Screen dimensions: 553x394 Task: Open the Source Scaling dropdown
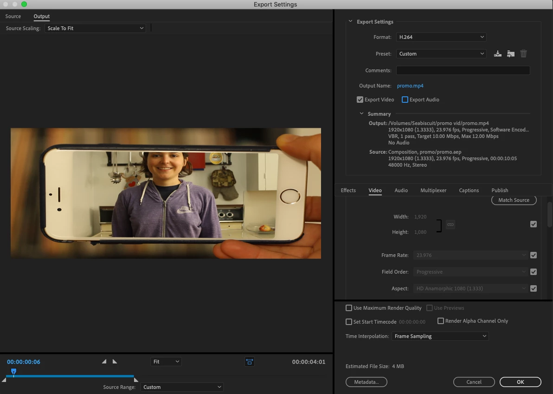coord(95,28)
